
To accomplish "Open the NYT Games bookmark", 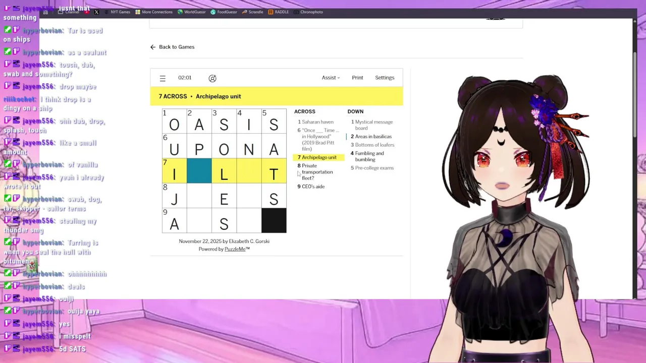I will 117,12.
